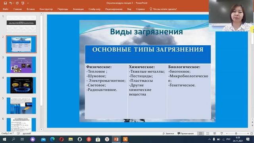The height and width of the screenshot is (143, 254).
Task: Click the 'Что вы хотите сделать?' search box
Action: pos(163,9)
